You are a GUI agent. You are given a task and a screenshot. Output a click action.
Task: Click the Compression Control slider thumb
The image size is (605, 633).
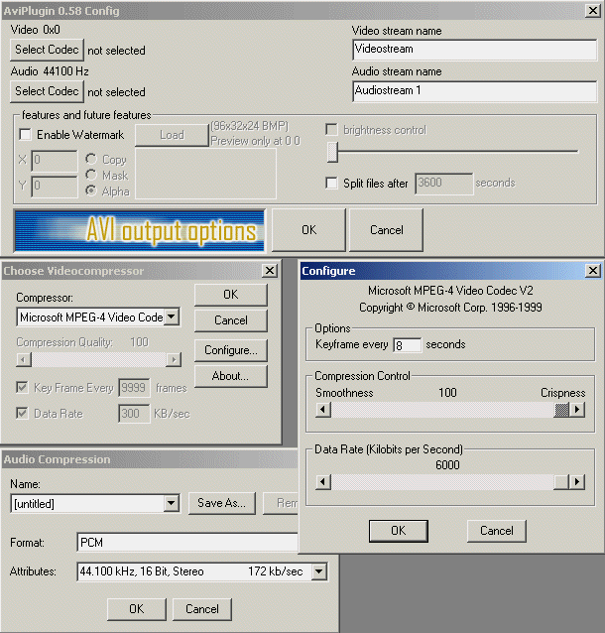[x=561, y=410]
